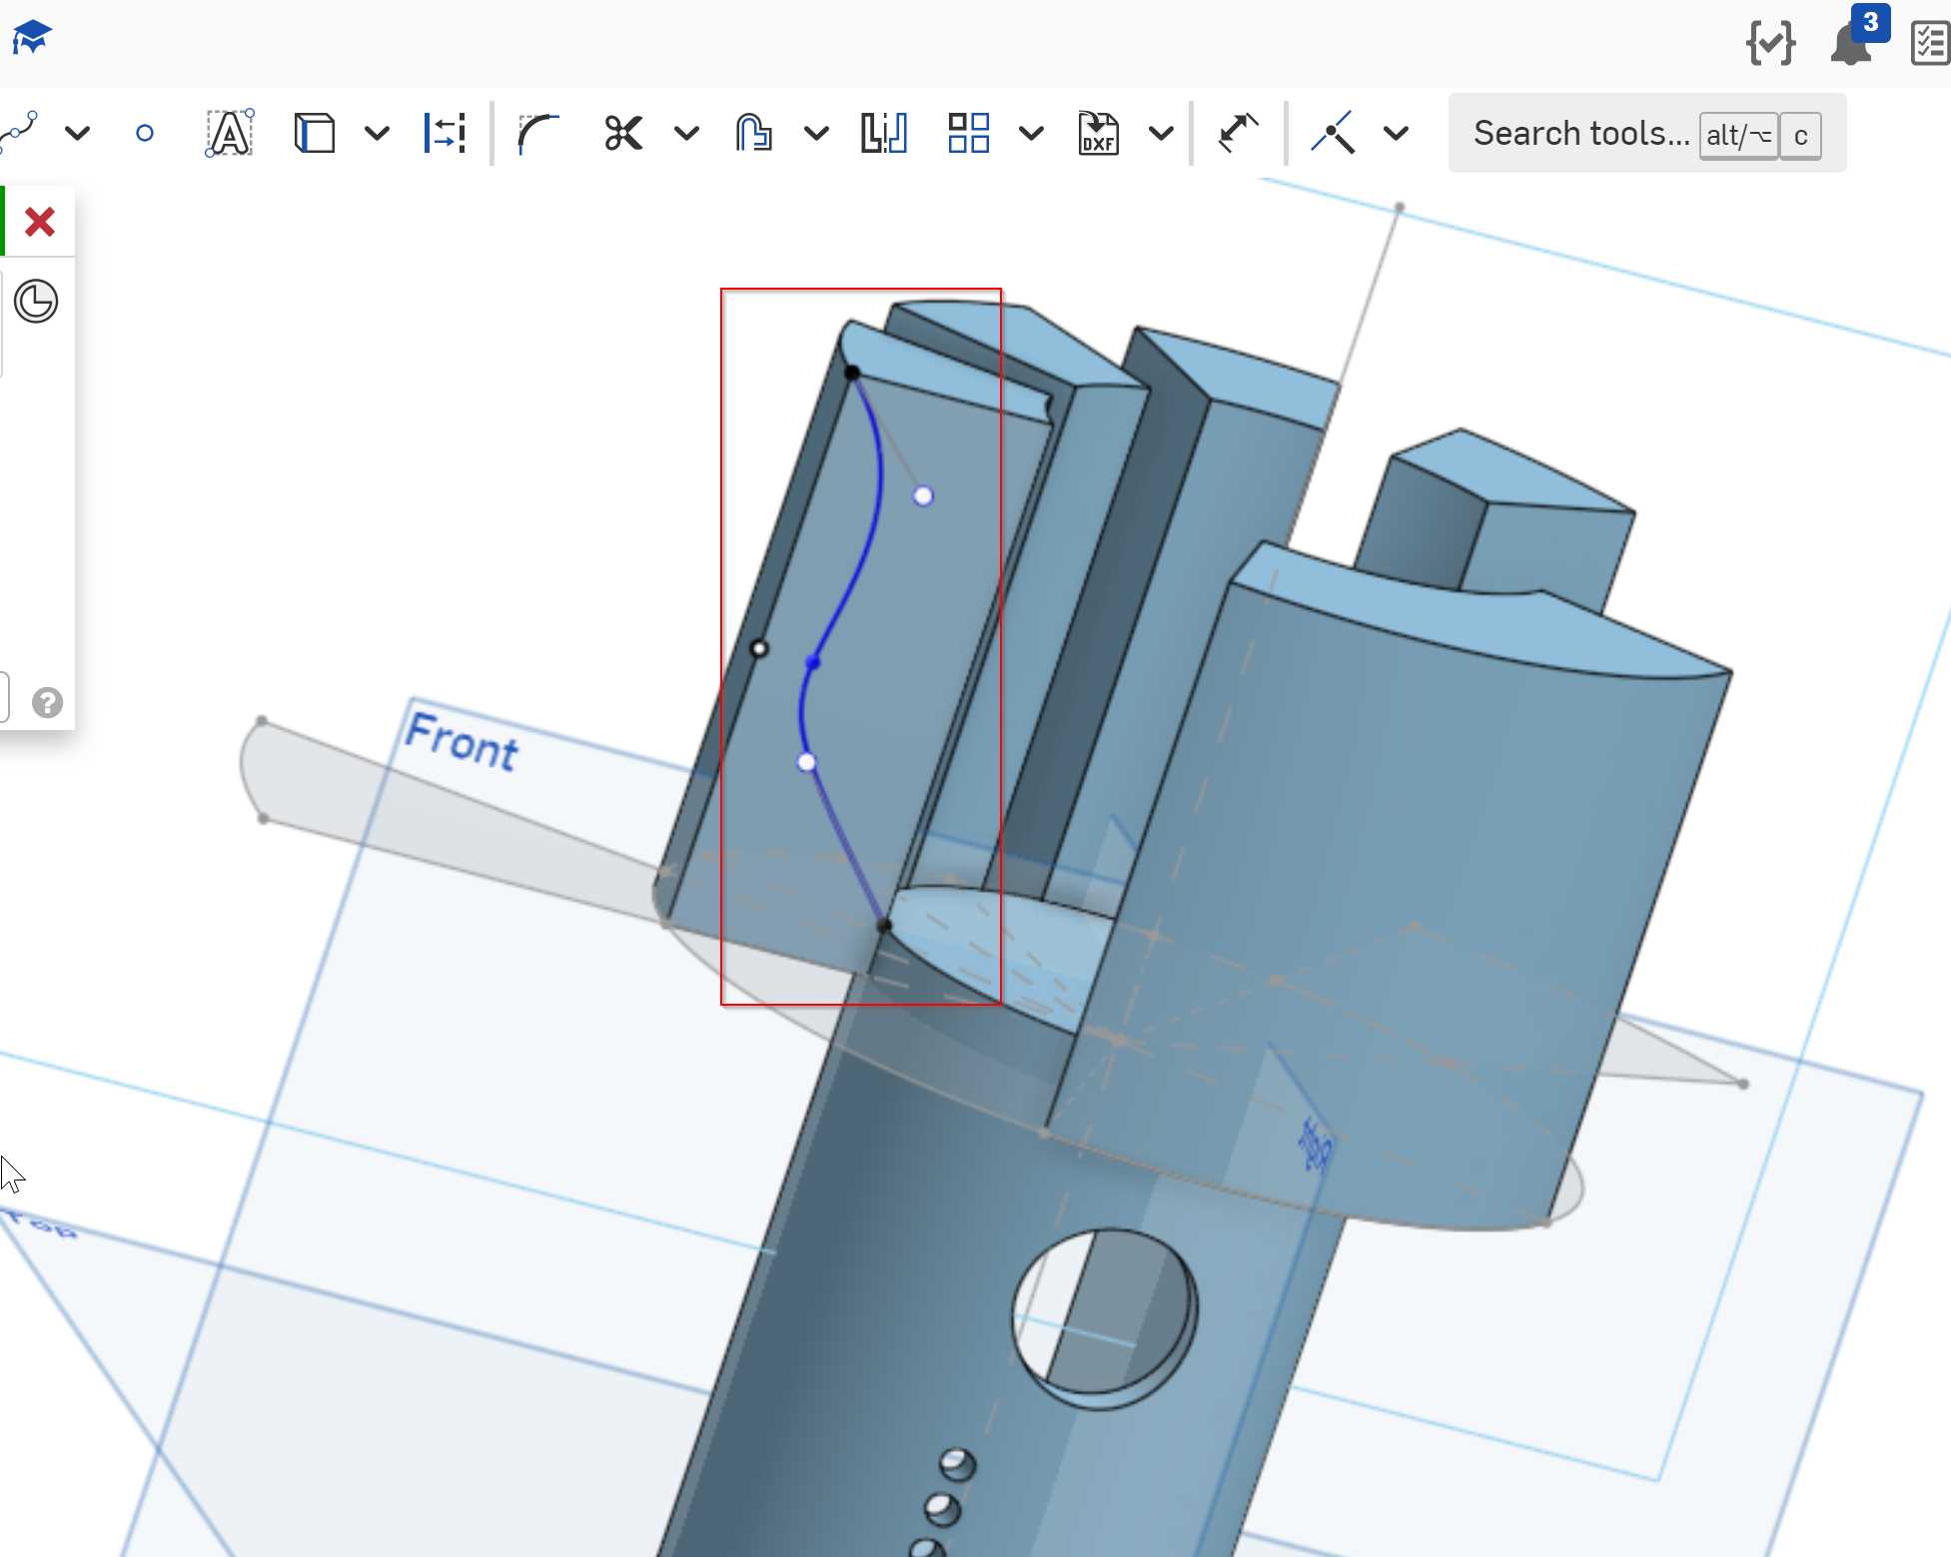Cancel the sketch with the red X
Screen dimensions: 1951x1557
click(40, 221)
